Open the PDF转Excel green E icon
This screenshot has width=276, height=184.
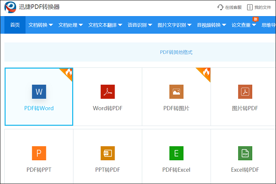(176, 153)
